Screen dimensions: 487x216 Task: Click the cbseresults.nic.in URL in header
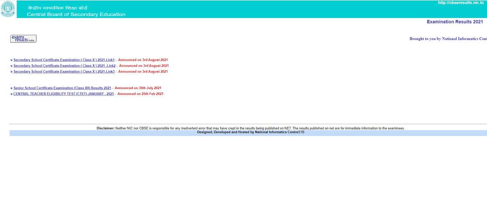click(x=460, y=3)
